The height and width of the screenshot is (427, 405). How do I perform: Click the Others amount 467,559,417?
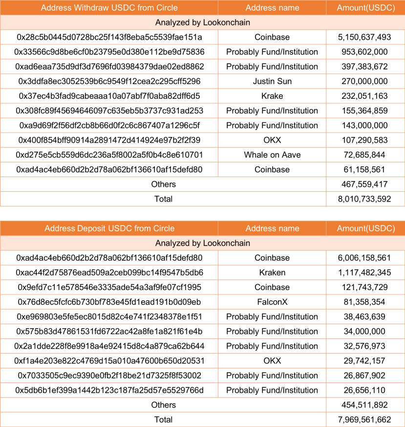click(364, 184)
